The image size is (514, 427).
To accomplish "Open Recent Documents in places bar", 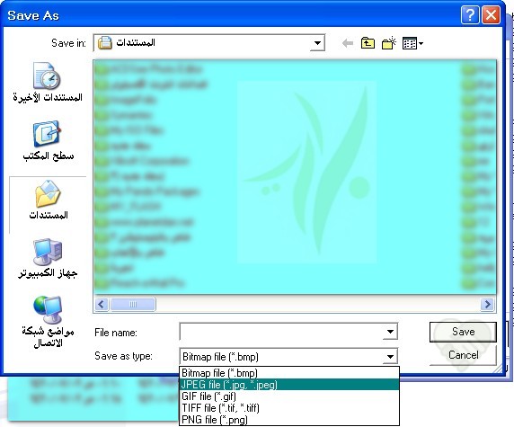I will [x=48, y=82].
